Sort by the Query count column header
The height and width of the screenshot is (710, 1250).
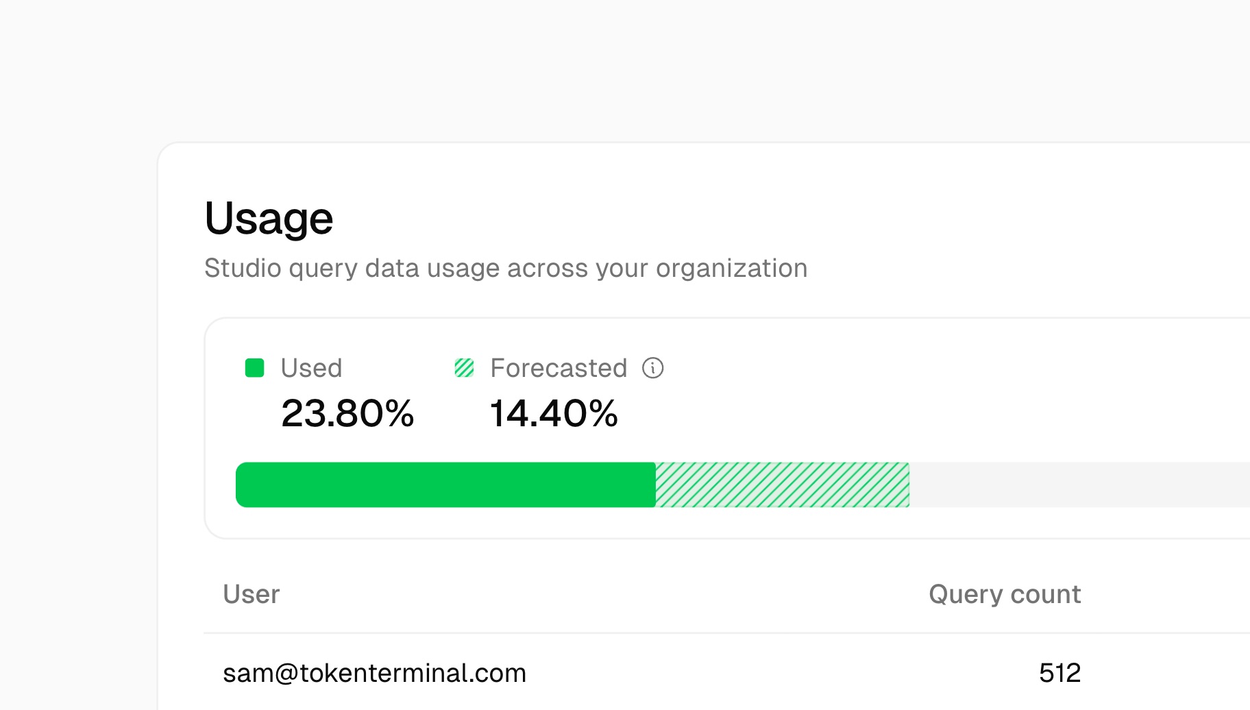[1005, 594]
